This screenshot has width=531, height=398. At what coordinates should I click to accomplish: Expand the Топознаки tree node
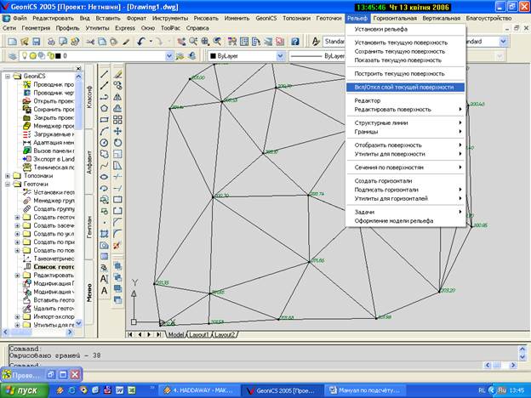(x=8, y=176)
